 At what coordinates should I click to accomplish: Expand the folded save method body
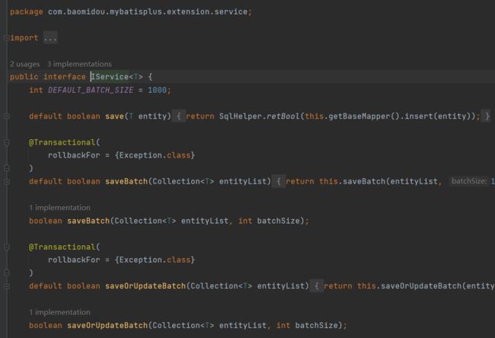(6, 116)
